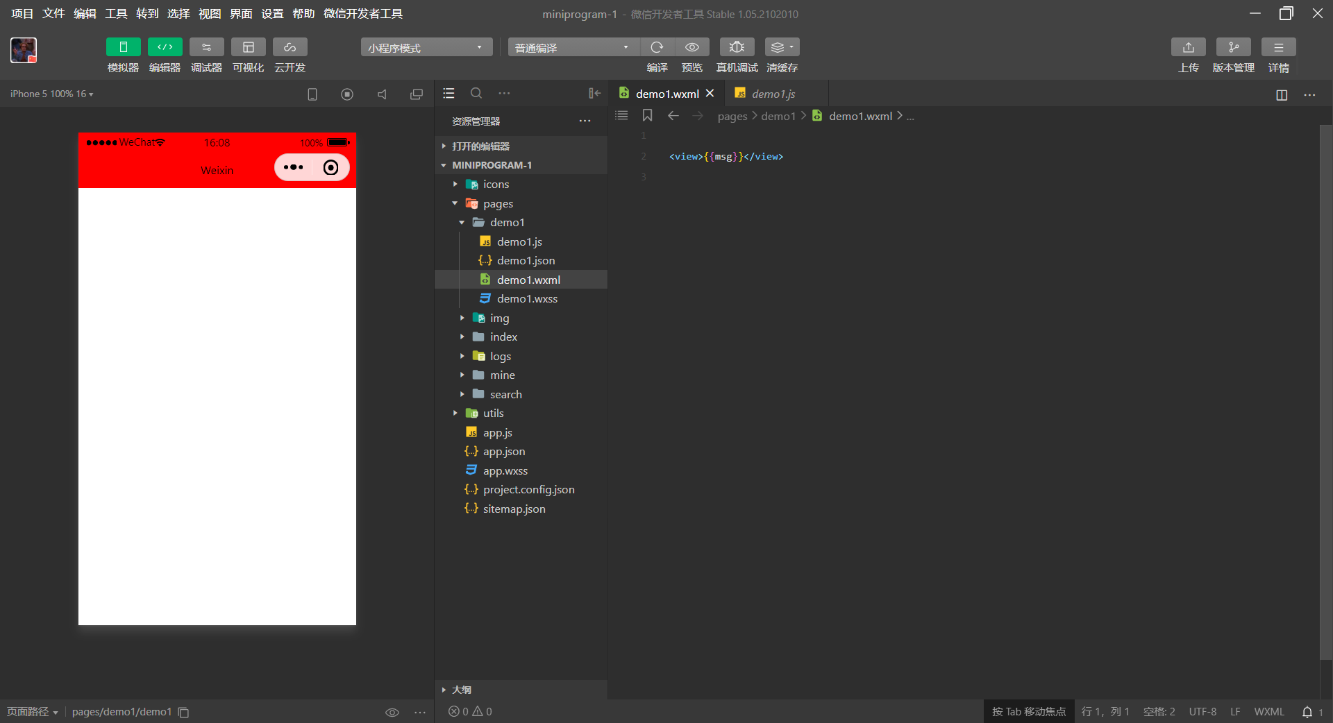The height and width of the screenshot is (723, 1333).
Task: Open project.config.json file
Action: point(521,489)
